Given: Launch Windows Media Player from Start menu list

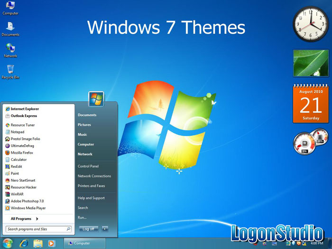Looking at the screenshot, I should pyautogui.click(x=26, y=208).
